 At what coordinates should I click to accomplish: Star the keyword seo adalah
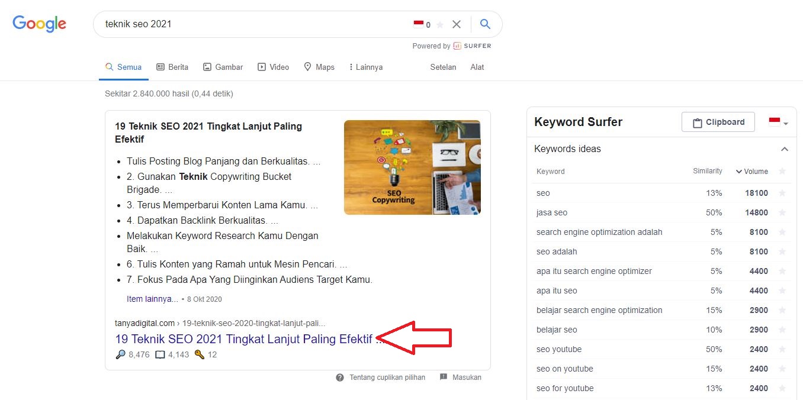pyautogui.click(x=782, y=251)
